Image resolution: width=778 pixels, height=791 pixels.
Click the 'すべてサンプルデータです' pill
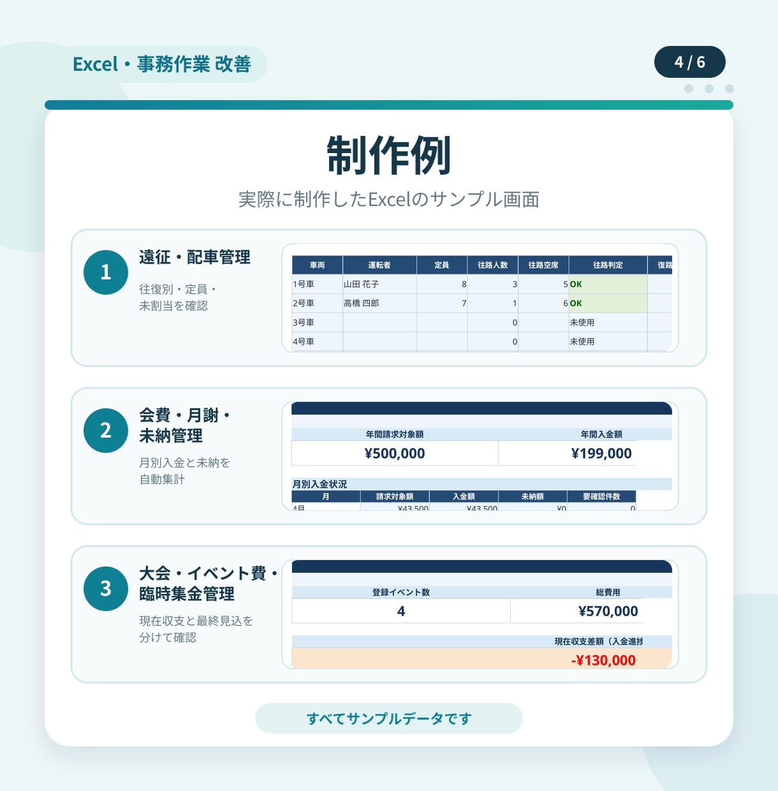tap(389, 718)
